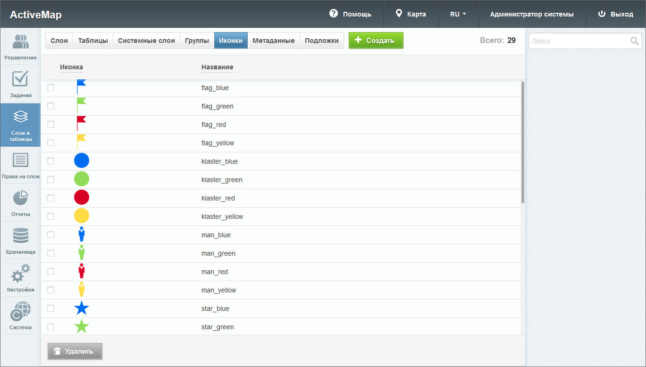Sort by the Иконка column header

71,67
